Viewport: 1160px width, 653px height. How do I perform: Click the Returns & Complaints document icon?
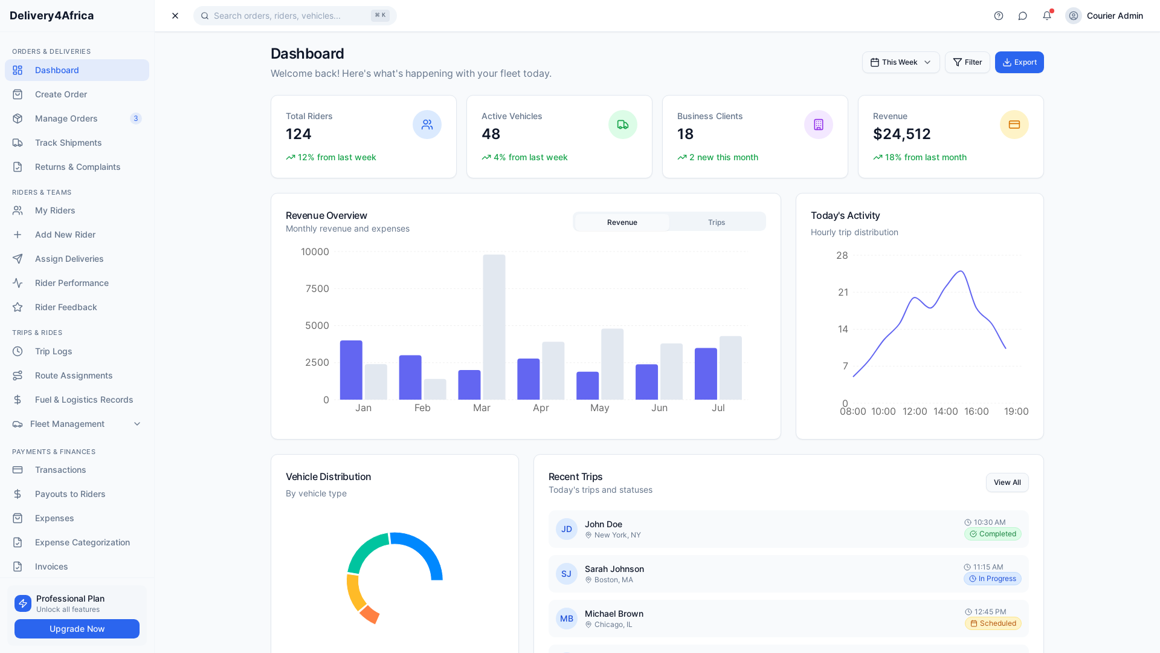tap(18, 167)
